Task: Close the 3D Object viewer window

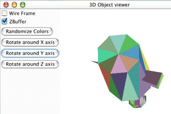Action: [6, 5]
